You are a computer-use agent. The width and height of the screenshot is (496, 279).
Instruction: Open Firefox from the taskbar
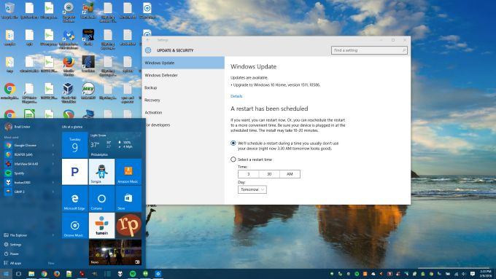pos(57,274)
